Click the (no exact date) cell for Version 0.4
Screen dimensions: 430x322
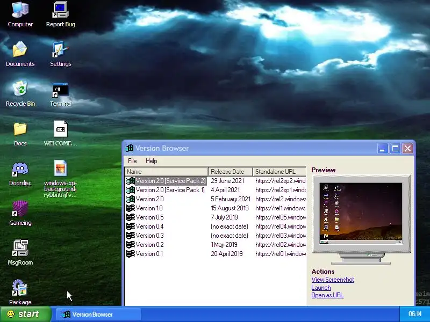coord(230,226)
